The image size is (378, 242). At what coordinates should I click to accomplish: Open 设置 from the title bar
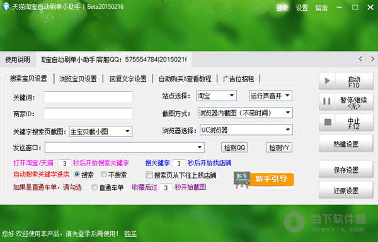click(x=302, y=8)
